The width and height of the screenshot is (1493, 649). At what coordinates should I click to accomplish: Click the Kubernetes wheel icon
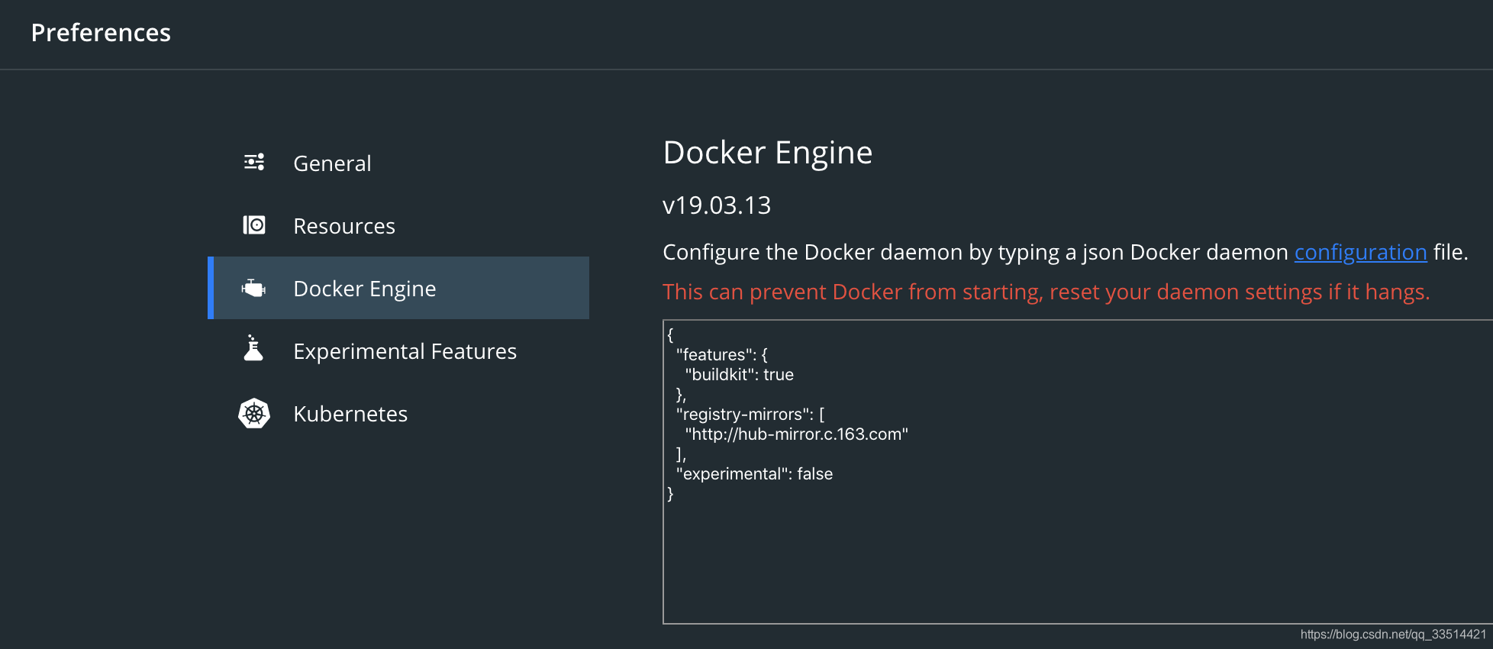(x=254, y=413)
